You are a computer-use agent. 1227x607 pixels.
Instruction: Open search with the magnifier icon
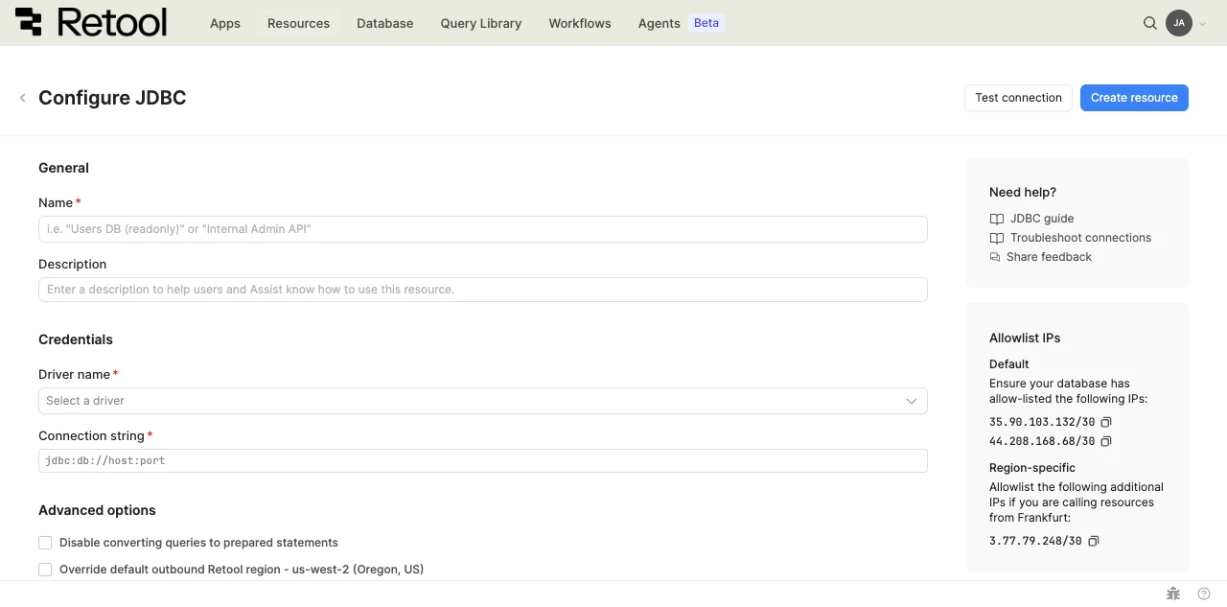pyautogui.click(x=1150, y=23)
